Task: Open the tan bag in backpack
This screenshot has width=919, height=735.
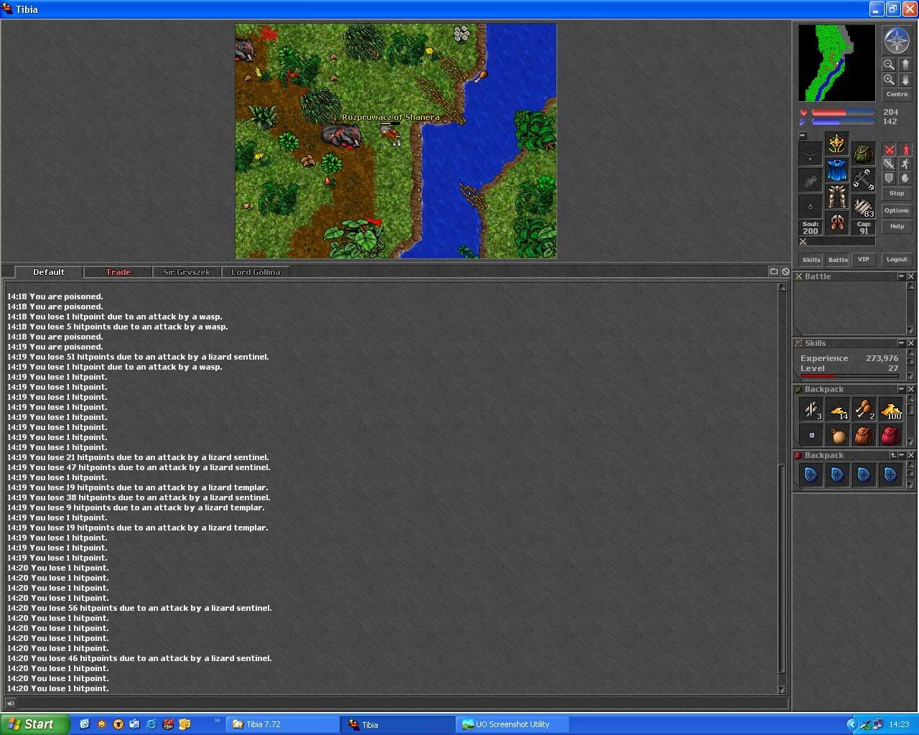Action: tap(838, 435)
